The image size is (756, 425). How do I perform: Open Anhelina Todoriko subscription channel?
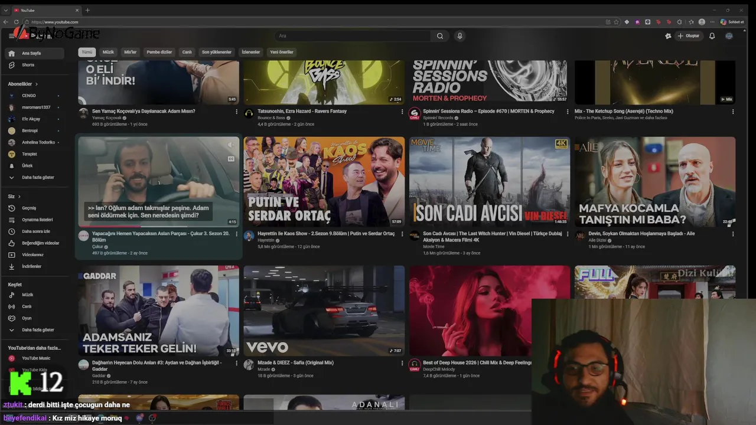point(35,142)
